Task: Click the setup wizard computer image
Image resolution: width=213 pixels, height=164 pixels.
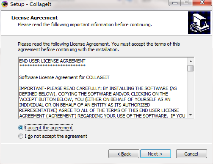Action: (x=199, y=23)
